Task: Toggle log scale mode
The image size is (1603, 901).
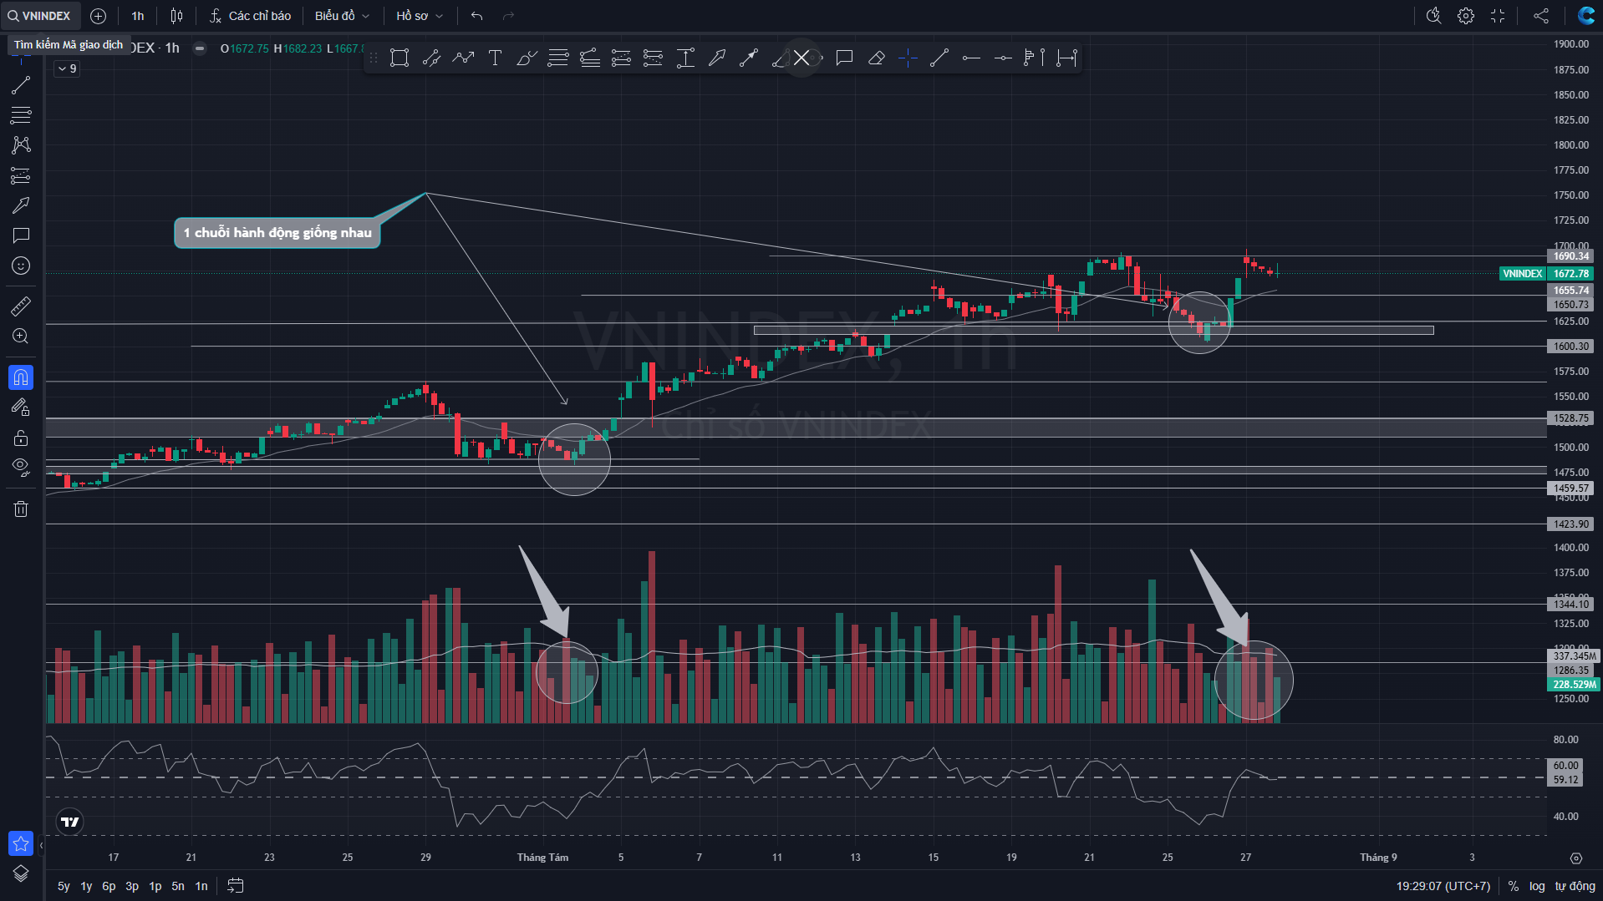Action: (x=1537, y=886)
